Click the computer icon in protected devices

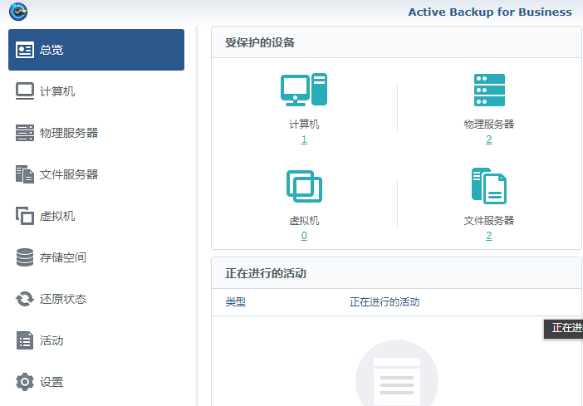click(x=304, y=90)
